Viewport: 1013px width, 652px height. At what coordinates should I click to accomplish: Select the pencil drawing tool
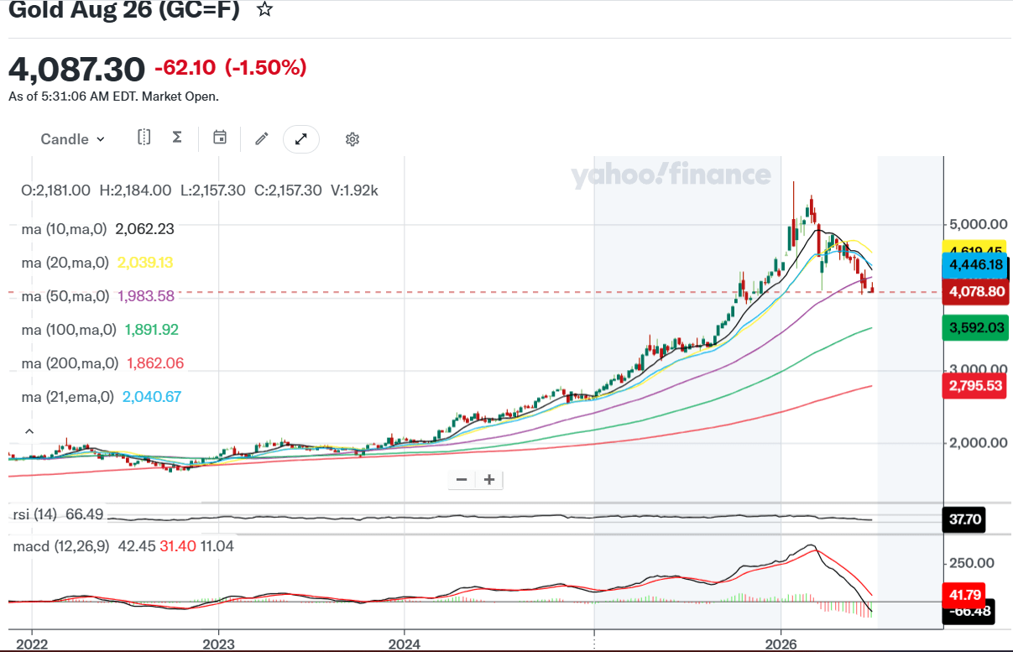(x=262, y=138)
